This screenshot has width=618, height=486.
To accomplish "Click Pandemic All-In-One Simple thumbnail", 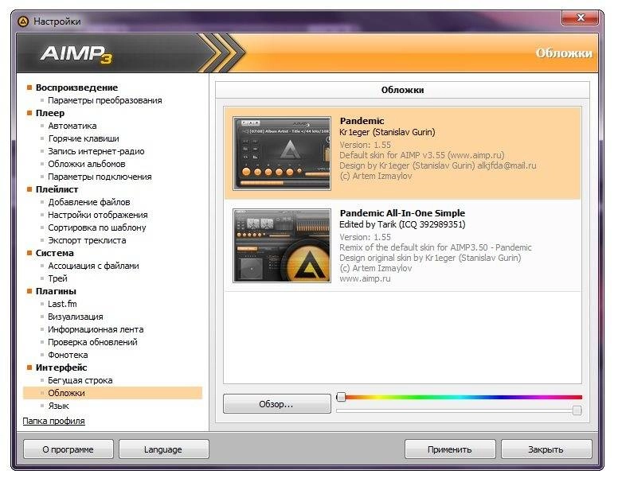I will [282, 246].
